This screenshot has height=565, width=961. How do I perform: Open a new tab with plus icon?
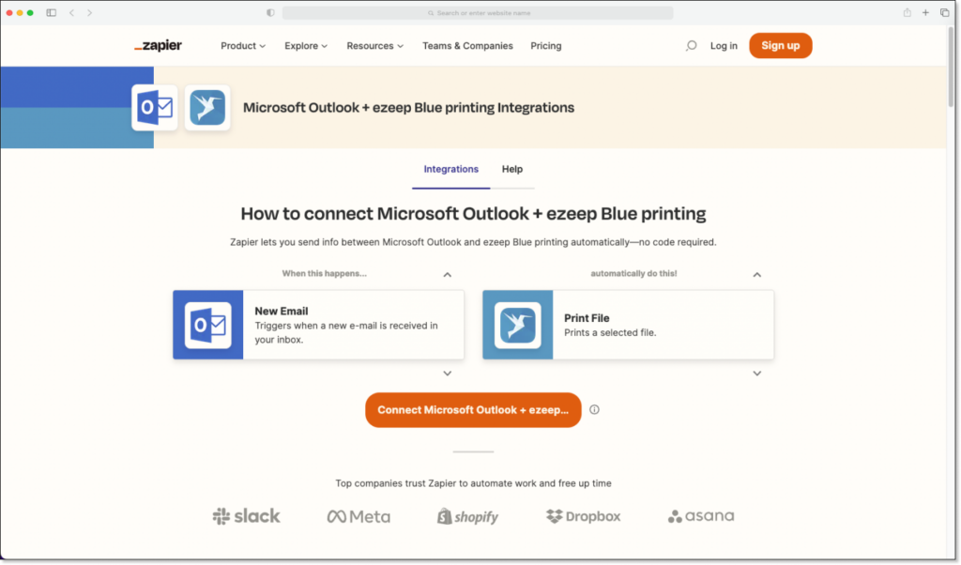[925, 13]
